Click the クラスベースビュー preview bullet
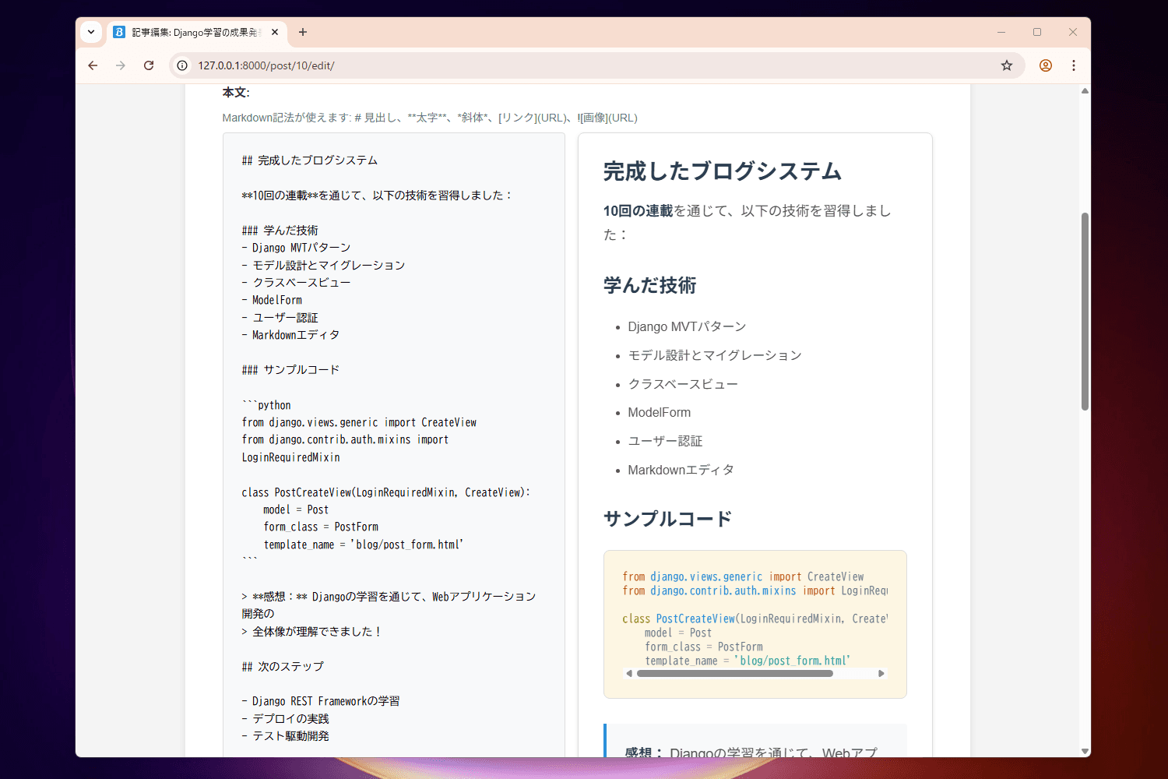 683,384
